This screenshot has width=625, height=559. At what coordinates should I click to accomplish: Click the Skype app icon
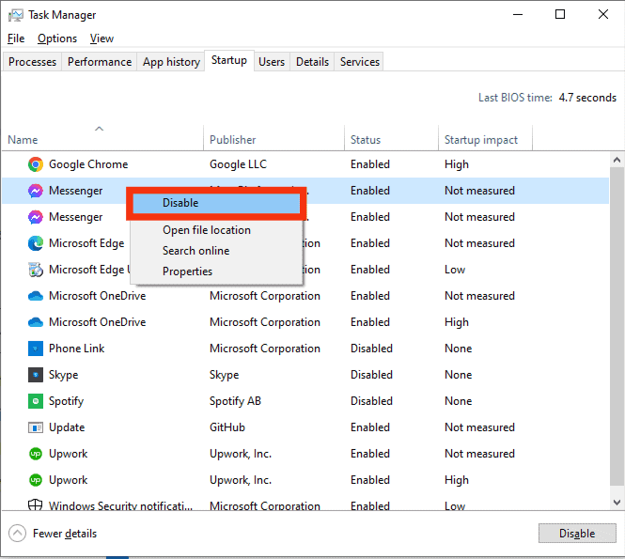(36, 375)
